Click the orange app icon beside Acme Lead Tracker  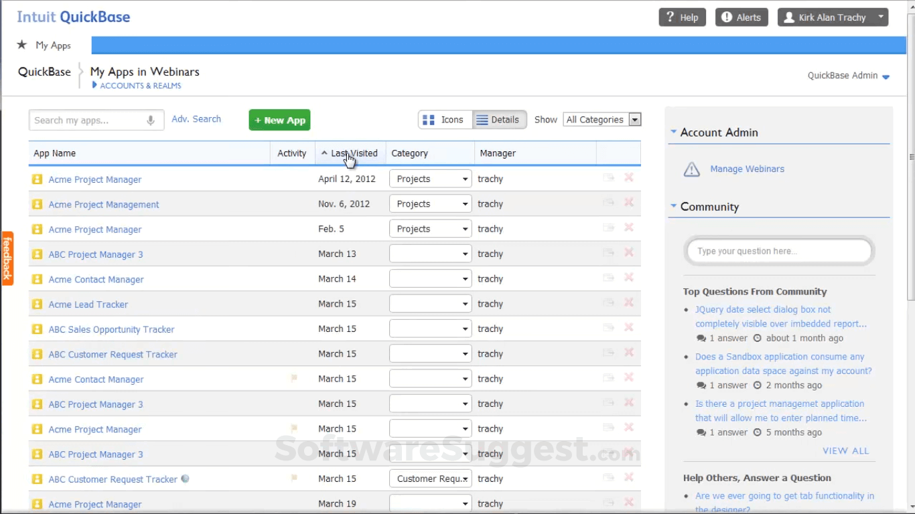(37, 304)
